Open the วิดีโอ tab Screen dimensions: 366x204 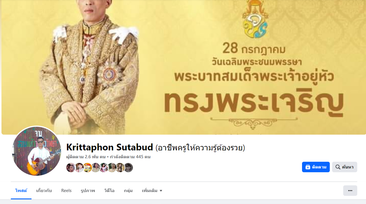click(x=109, y=191)
